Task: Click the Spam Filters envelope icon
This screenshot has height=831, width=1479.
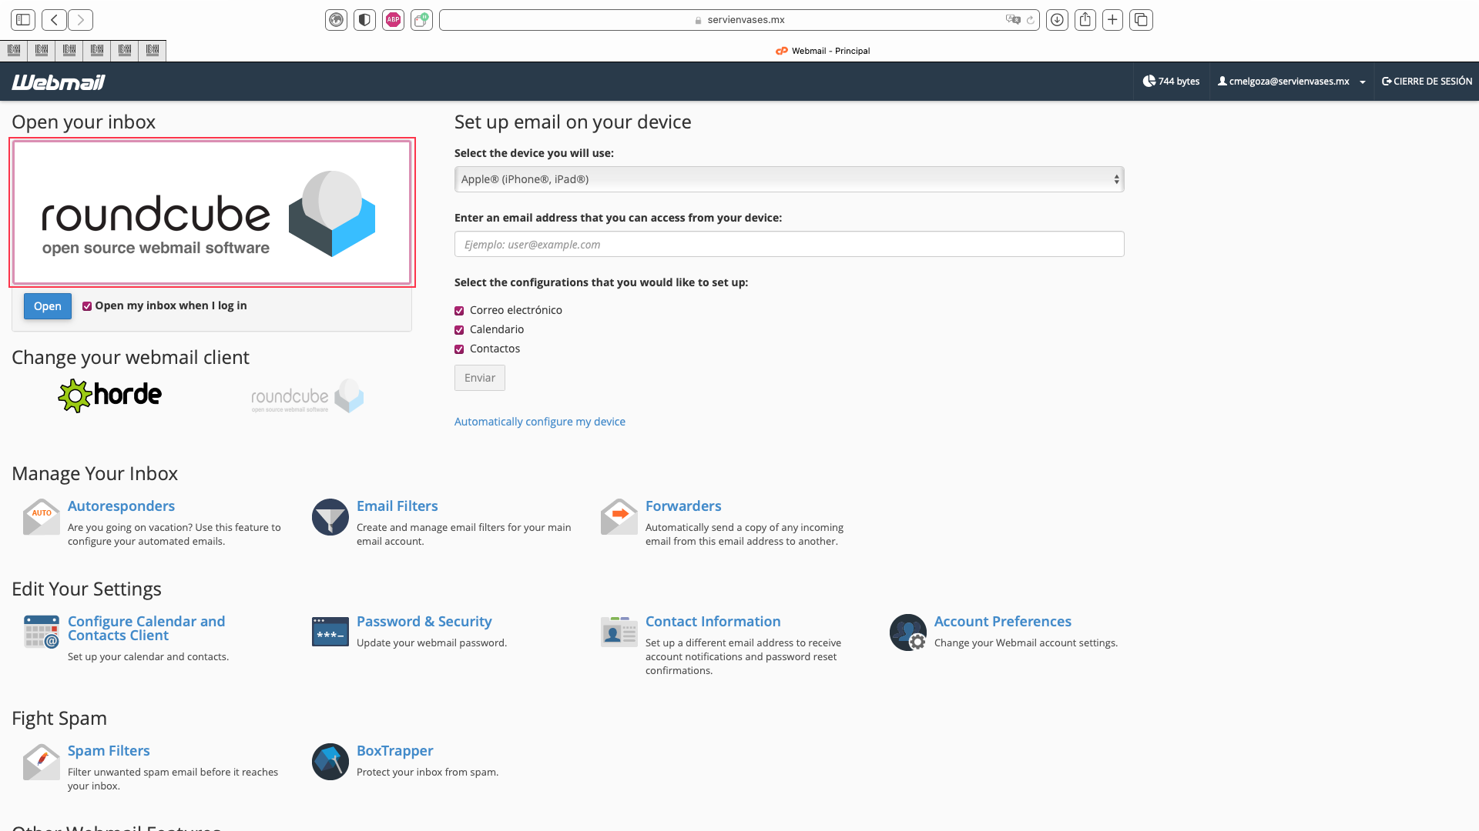Action: point(42,762)
